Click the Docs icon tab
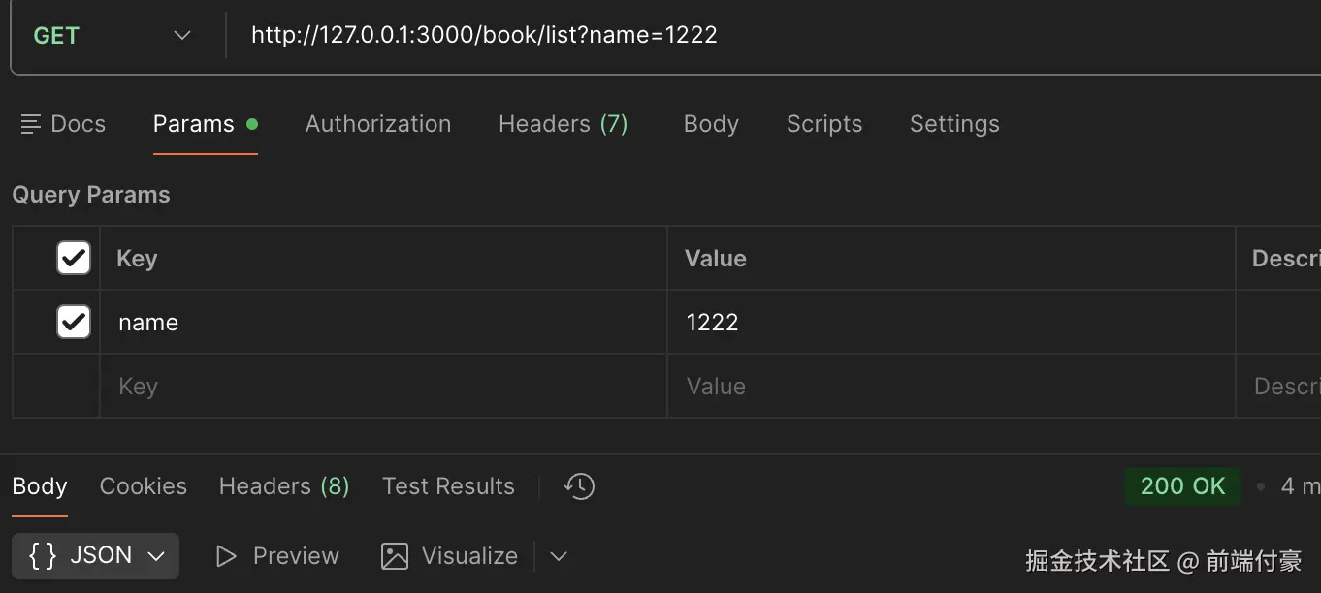1321x593 pixels. 31,124
